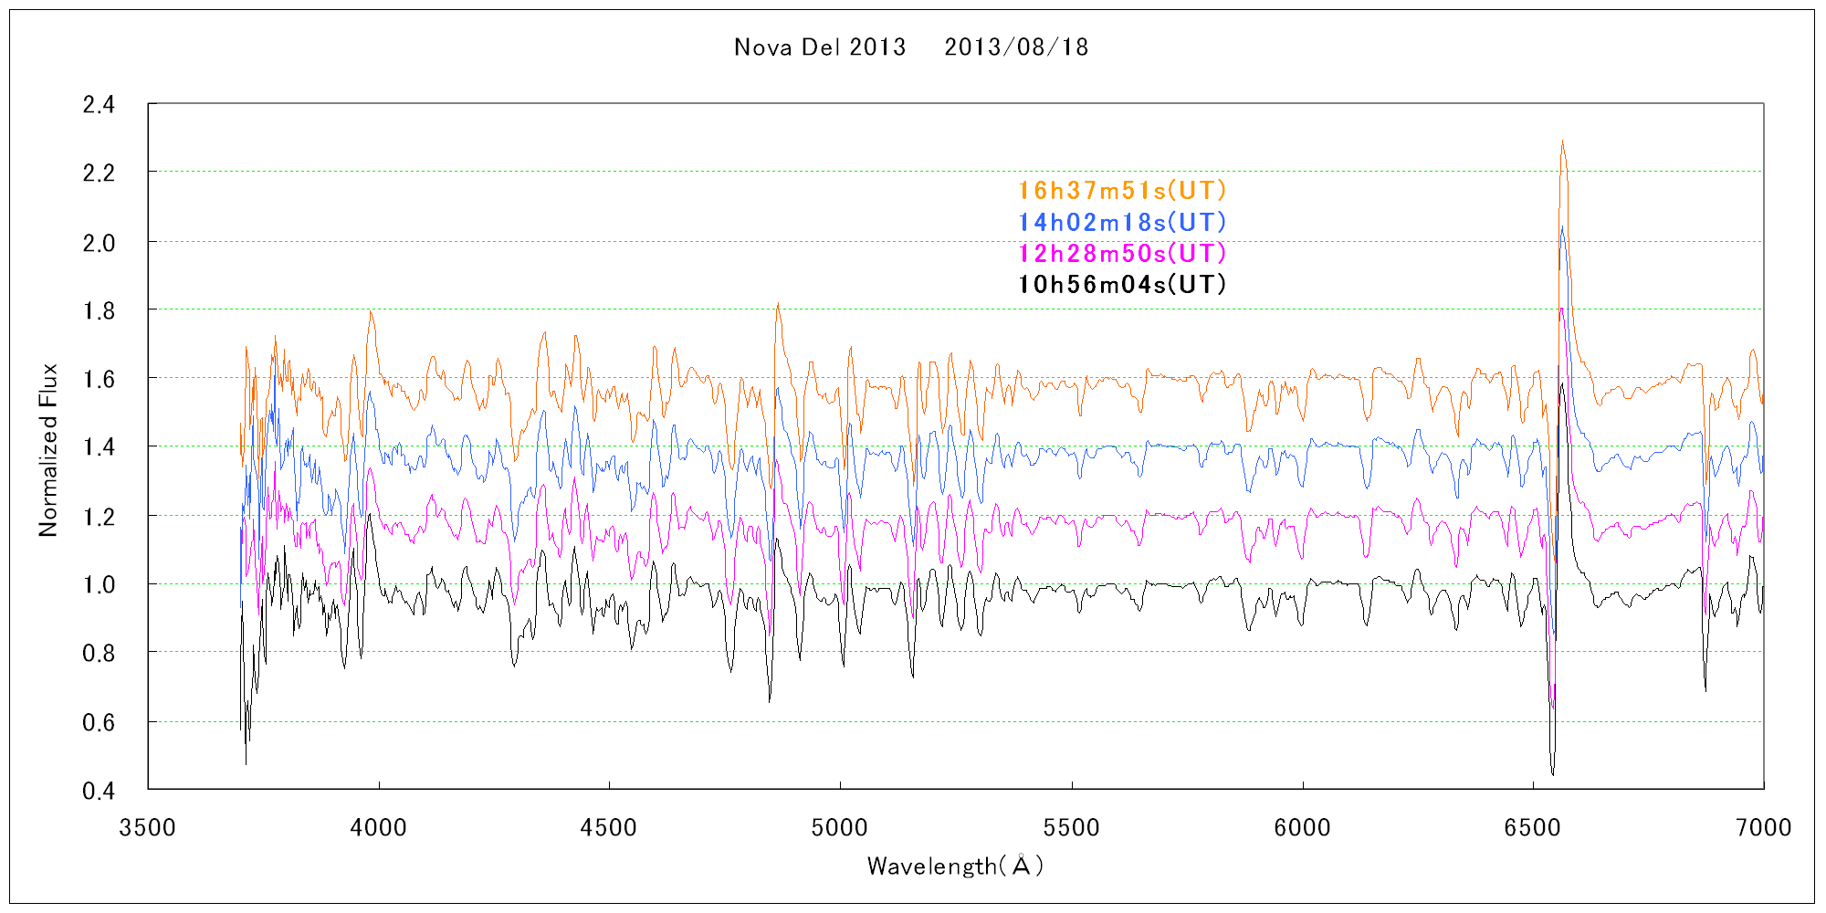Click the orange peak near 4860 Å
The height and width of the screenshot is (913, 1826).
(x=777, y=305)
